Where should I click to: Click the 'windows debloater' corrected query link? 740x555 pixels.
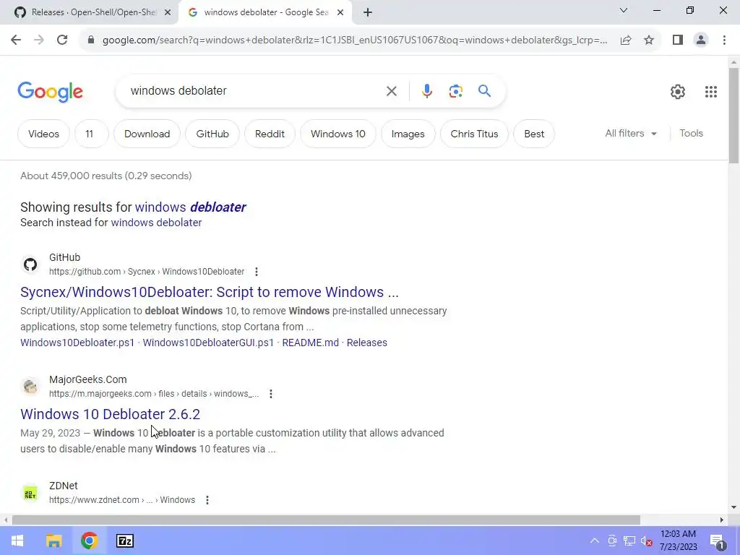pos(190,207)
